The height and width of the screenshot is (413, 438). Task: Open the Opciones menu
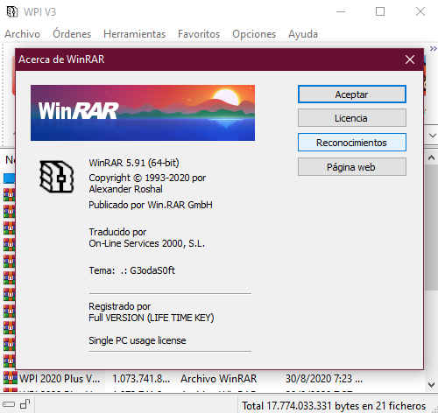[x=254, y=34]
